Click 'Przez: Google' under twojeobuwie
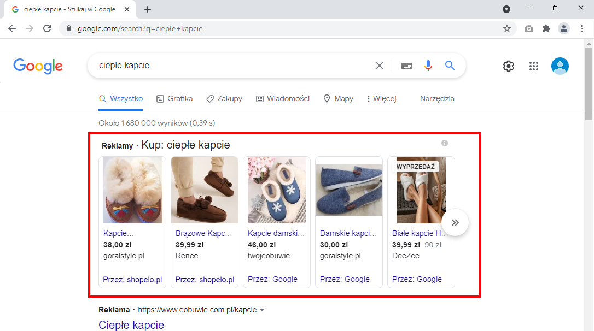Viewport: 594px width, 331px height. tap(273, 279)
